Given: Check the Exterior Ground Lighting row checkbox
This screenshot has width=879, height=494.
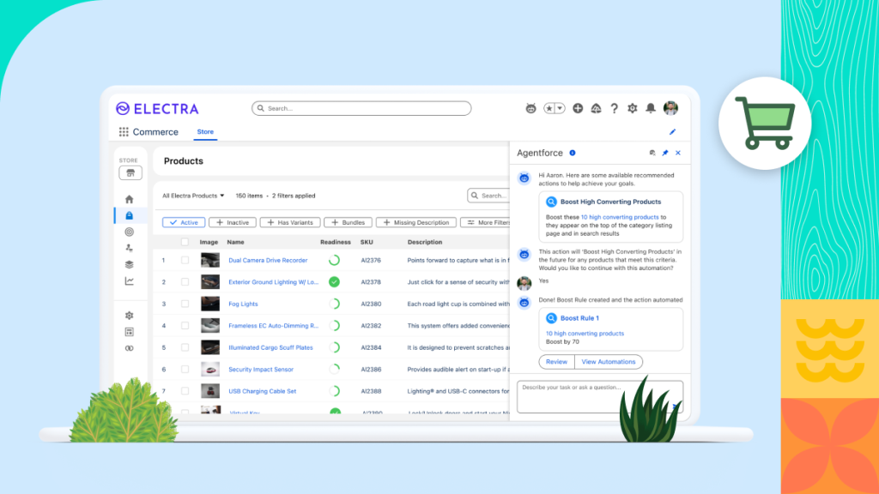Looking at the screenshot, I should (185, 281).
